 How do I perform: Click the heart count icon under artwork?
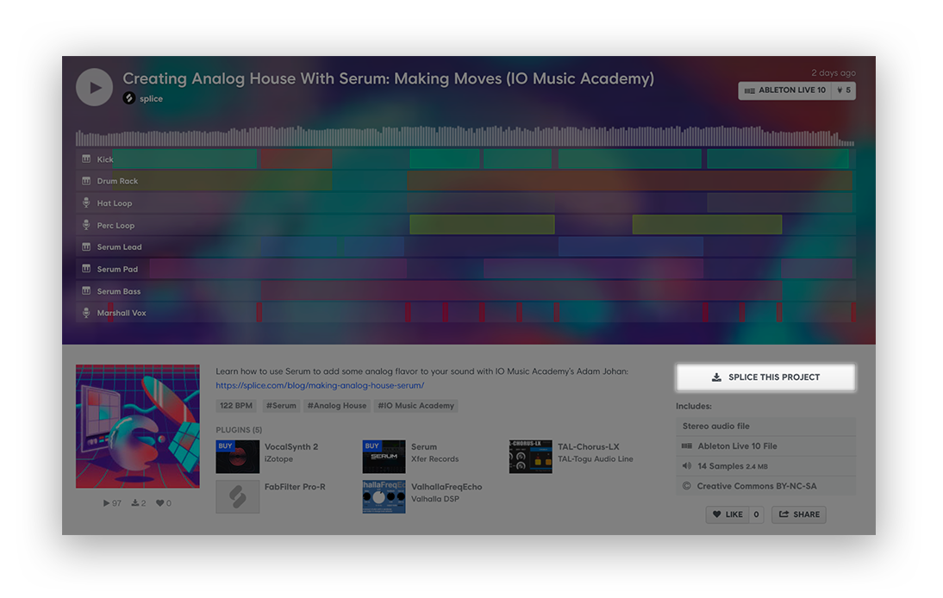pyautogui.click(x=160, y=503)
